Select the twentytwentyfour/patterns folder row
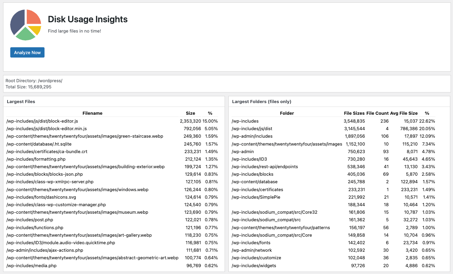This screenshot has width=453, height=274. pos(334,227)
